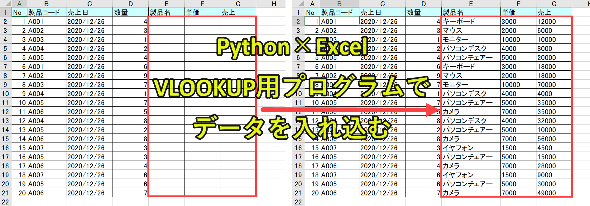Click cell with value 49000
This screenshot has height=206, width=590.
pos(554,193)
